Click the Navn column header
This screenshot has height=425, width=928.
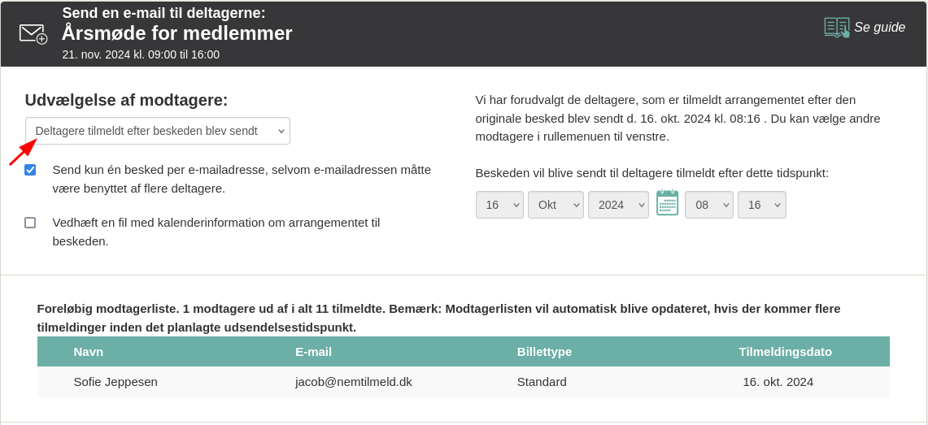point(88,352)
